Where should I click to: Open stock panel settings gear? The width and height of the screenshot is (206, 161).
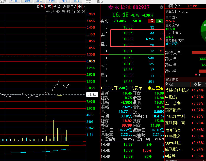pyautogui.click(x=161, y=7)
